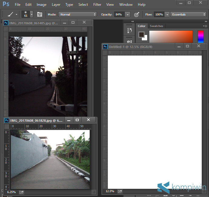Click the white Untitled-1 canvas

coord(154,122)
